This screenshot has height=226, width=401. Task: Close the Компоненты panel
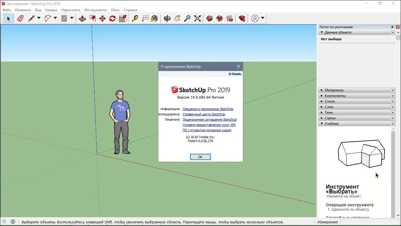coord(393,96)
